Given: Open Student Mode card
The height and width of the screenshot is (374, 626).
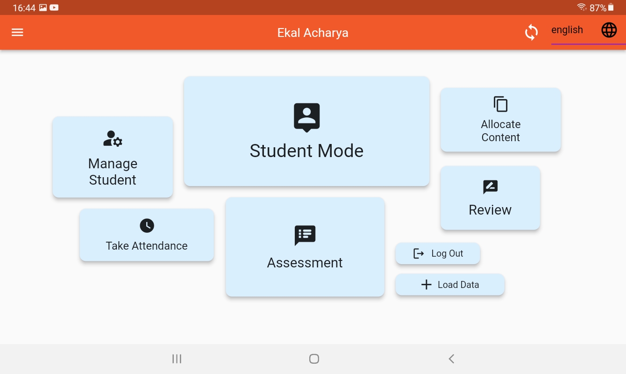Looking at the screenshot, I should click(306, 151).
